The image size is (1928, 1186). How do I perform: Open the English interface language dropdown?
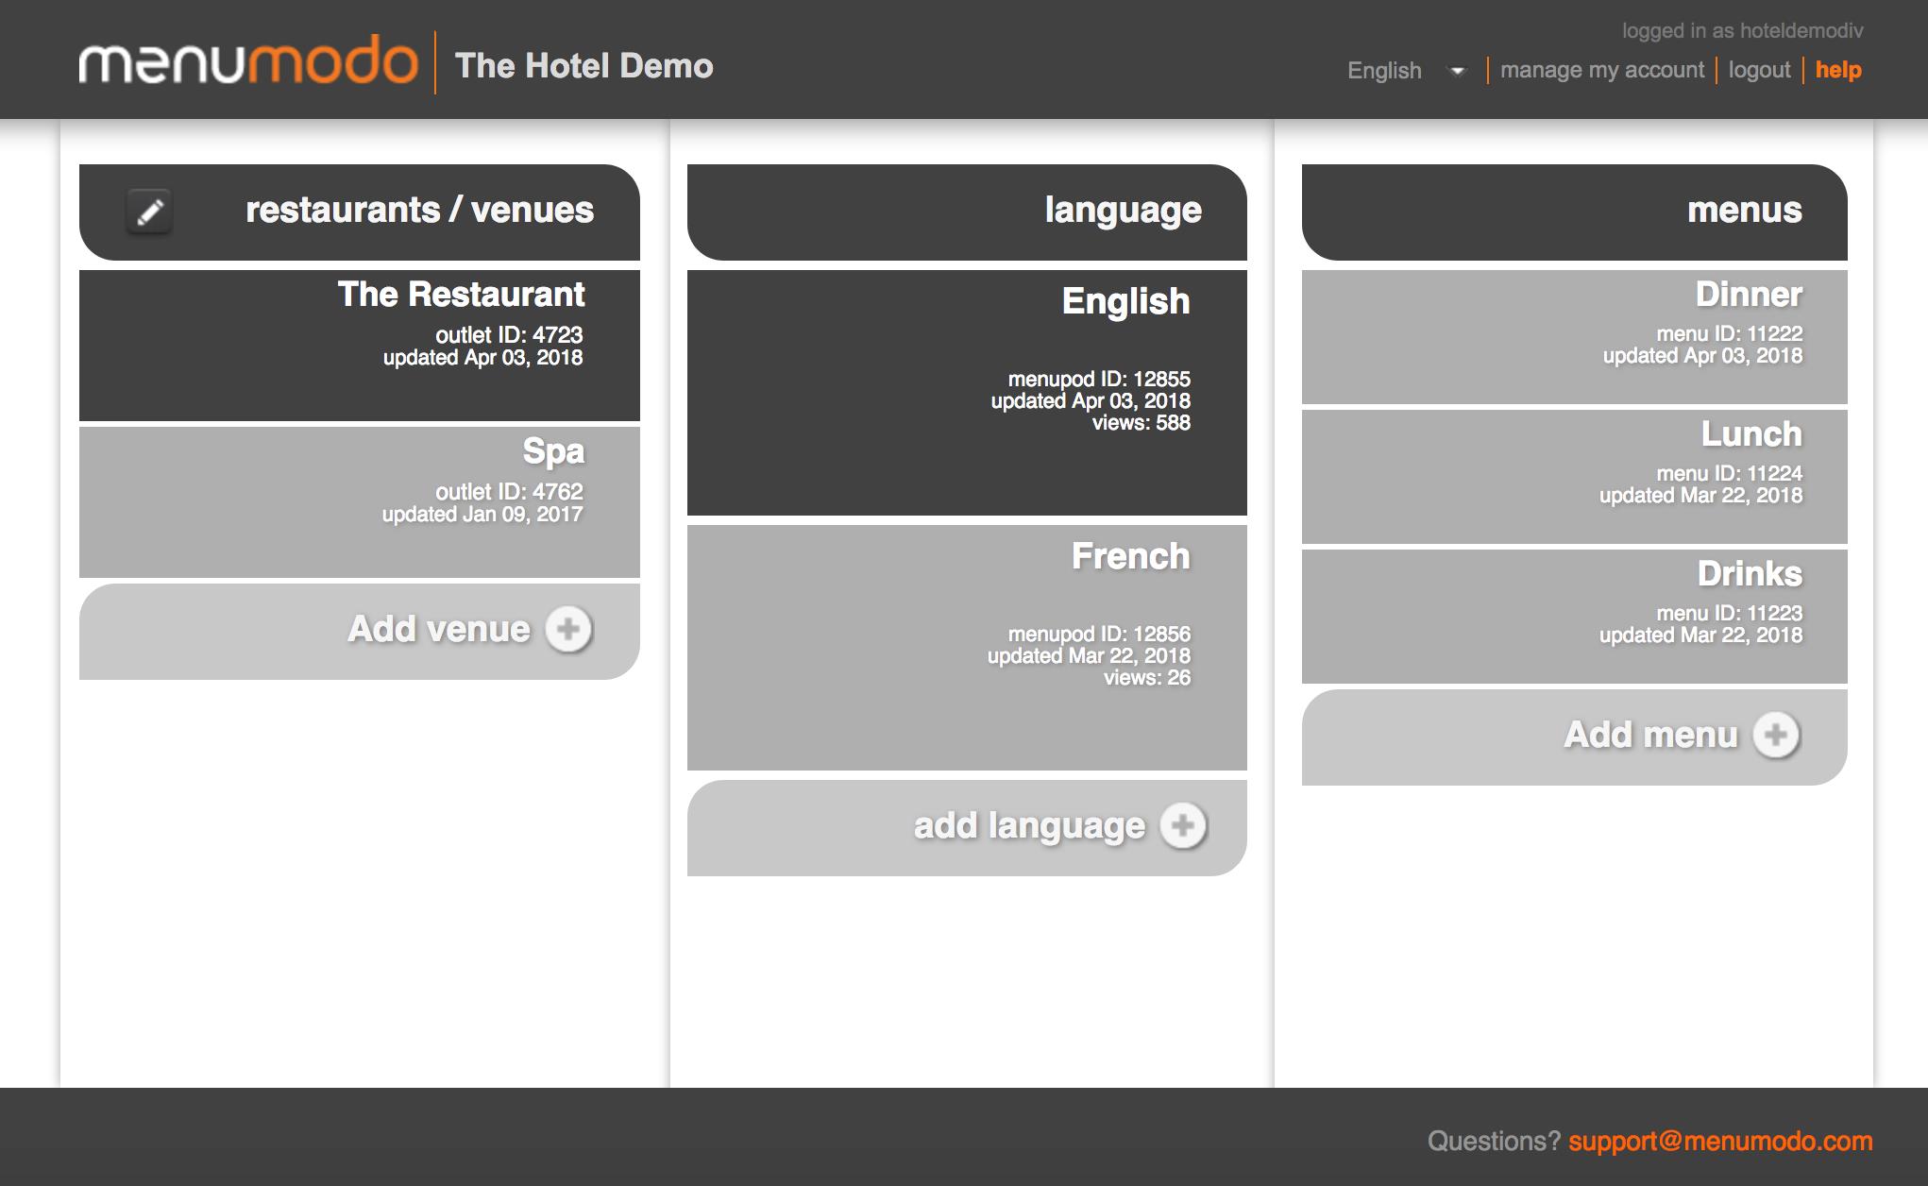[1406, 71]
